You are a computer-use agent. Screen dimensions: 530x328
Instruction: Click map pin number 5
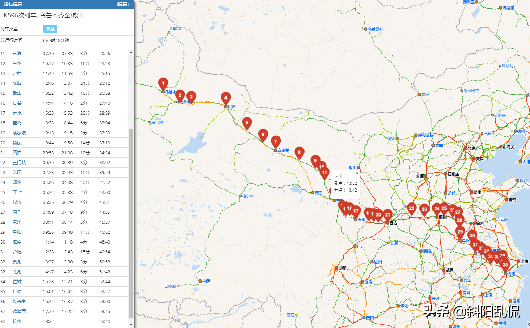(247, 123)
